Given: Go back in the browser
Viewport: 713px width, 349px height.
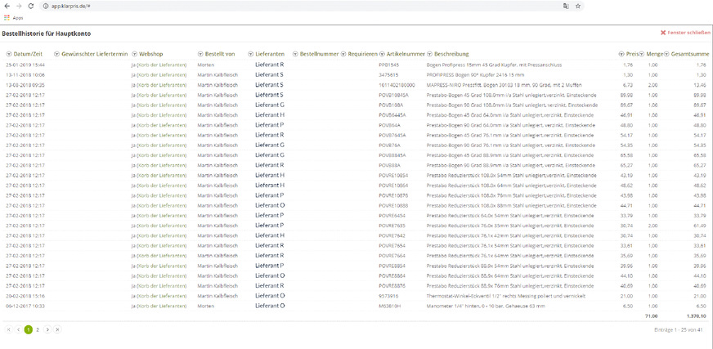Looking at the screenshot, I should pos(7,6).
